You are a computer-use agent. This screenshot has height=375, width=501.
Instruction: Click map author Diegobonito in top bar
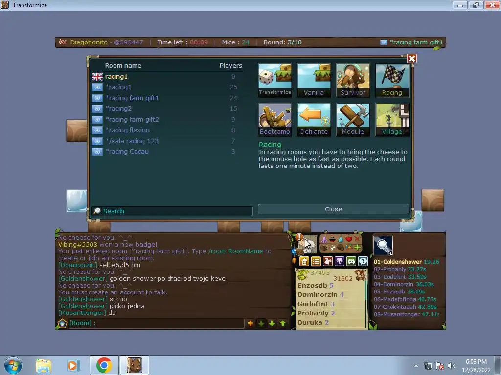click(89, 42)
